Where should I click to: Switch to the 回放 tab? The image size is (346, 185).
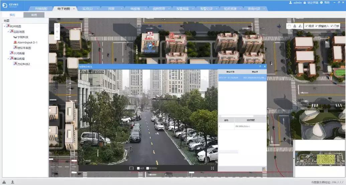tap(111, 9)
